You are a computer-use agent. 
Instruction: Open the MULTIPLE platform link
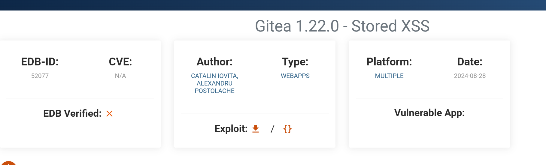coord(389,76)
